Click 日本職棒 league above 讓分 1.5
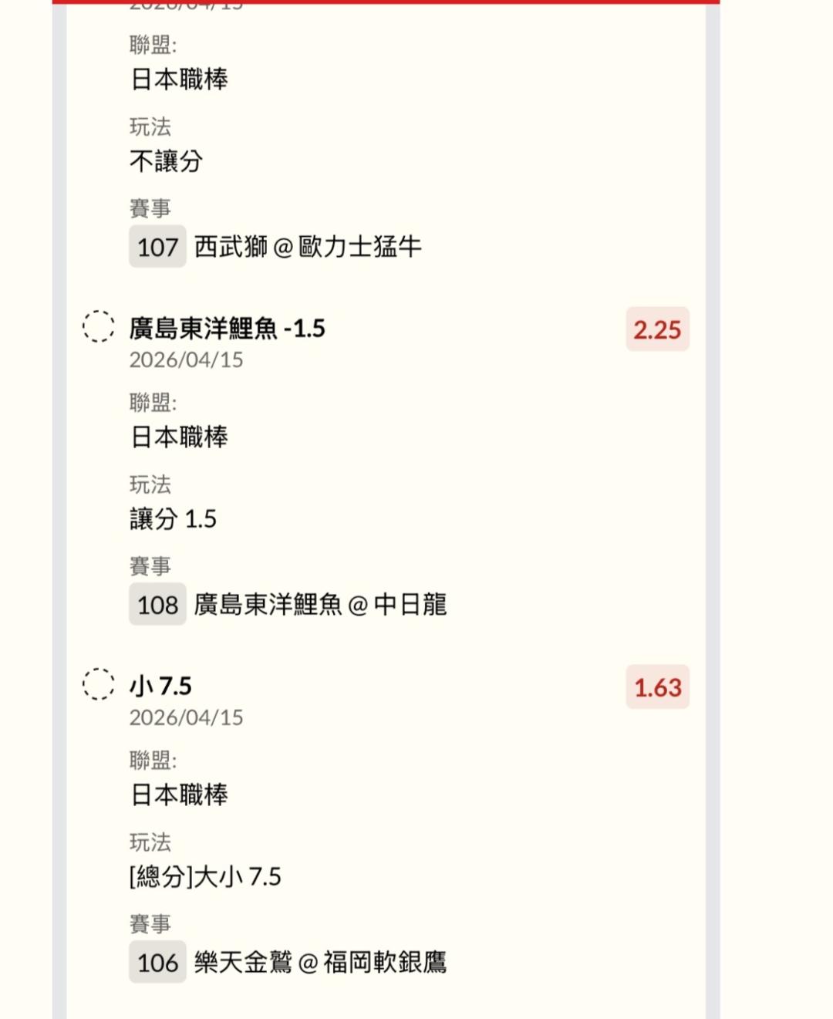Screen dimensions: 833x1019 (179, 437)
